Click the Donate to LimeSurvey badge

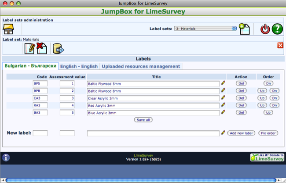267,158
